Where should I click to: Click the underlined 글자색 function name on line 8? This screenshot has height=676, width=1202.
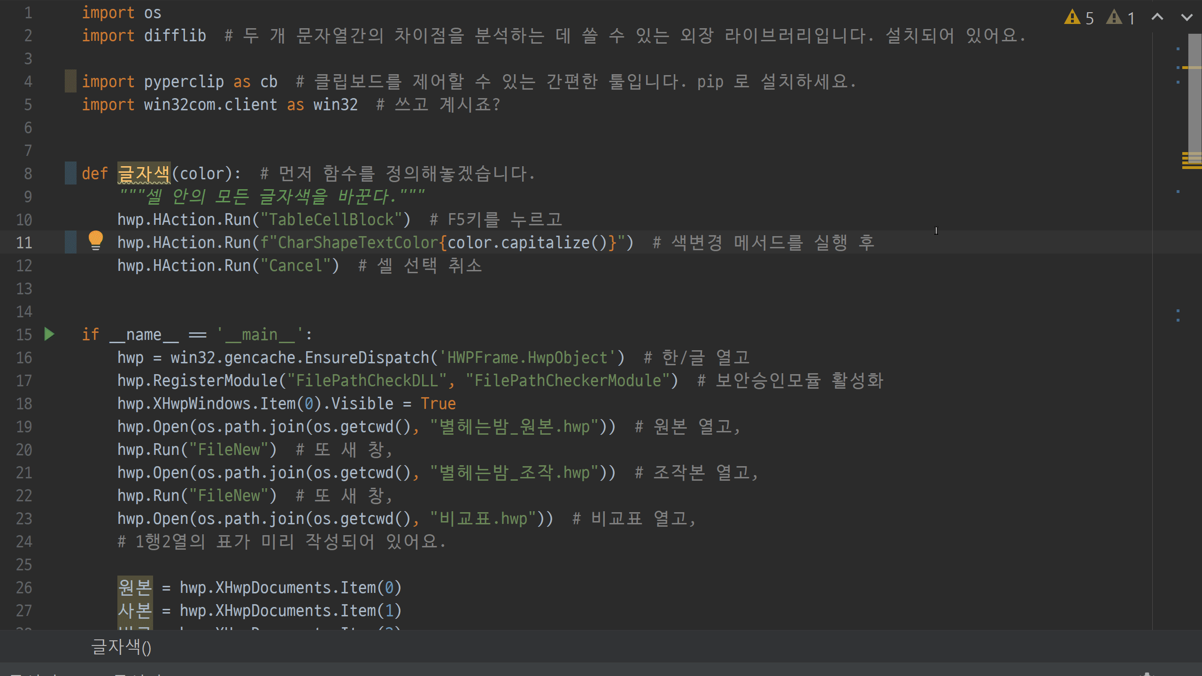144,174
